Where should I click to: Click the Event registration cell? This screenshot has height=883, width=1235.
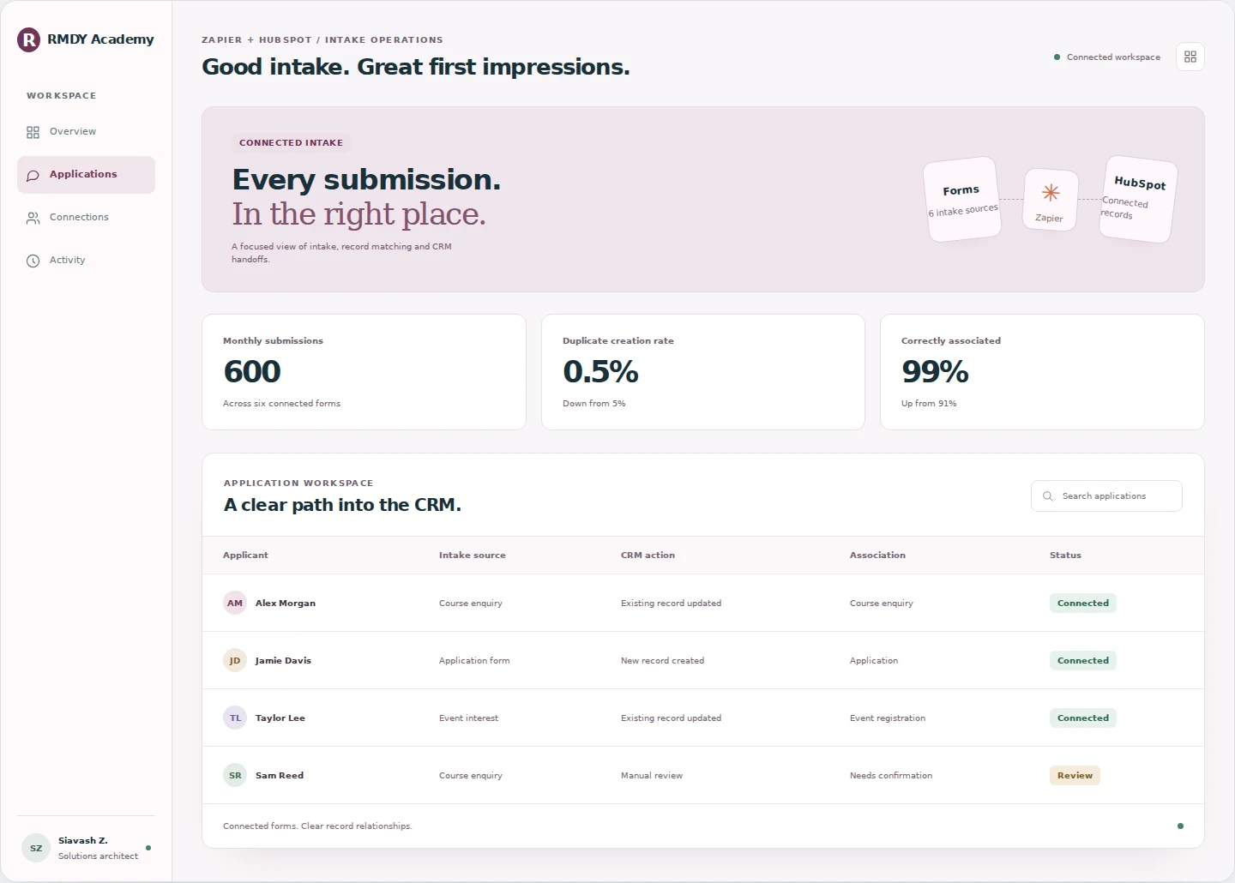click(888, 718)
